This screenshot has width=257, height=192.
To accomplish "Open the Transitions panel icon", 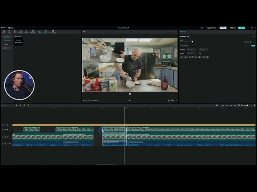I will pos(33,32).
